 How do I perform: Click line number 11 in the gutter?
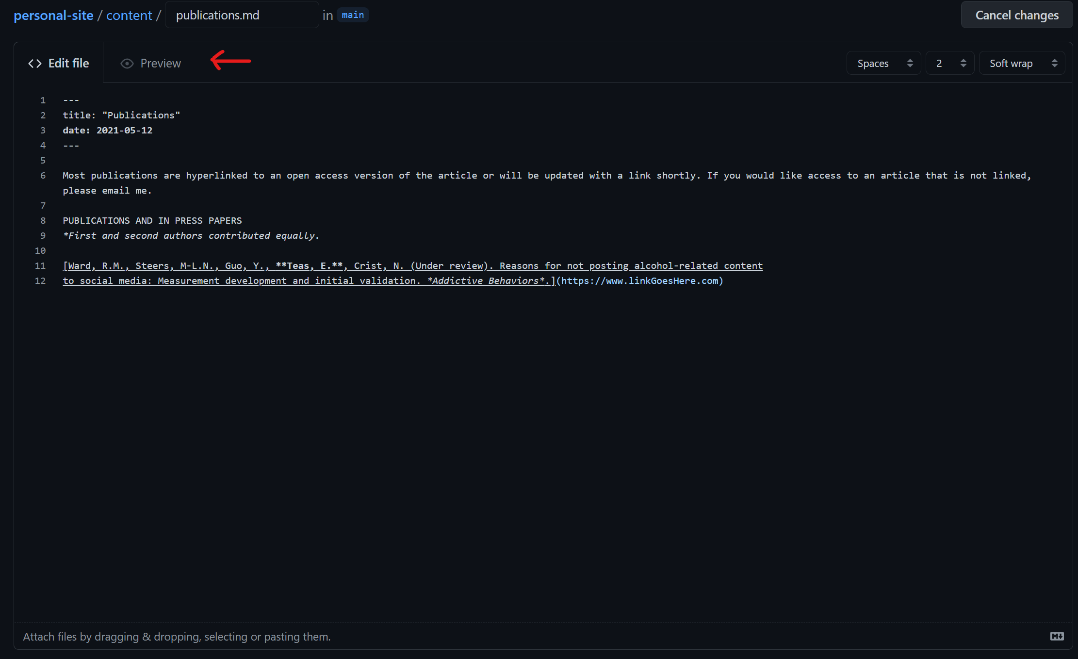(x=40, y=265)
